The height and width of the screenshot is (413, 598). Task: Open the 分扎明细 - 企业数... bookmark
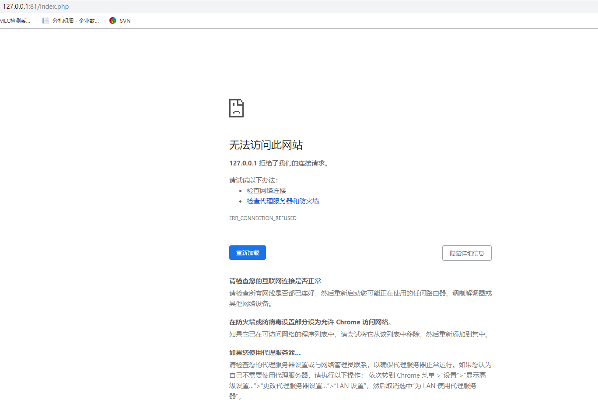70,21
